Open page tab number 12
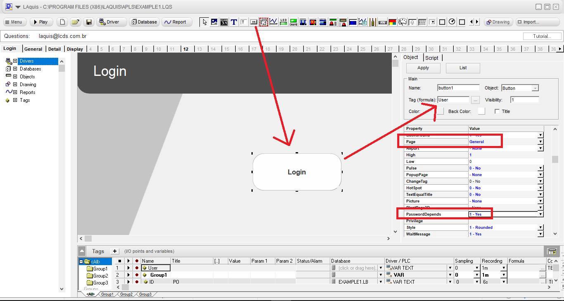Screen dimensions: 564x301 (186, 49)
